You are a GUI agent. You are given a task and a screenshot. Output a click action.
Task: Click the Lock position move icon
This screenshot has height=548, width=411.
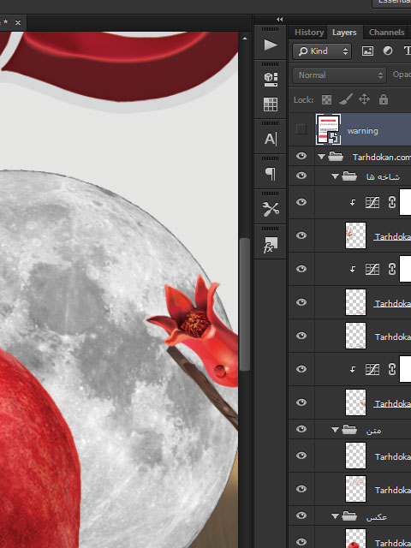pos(364,99)
